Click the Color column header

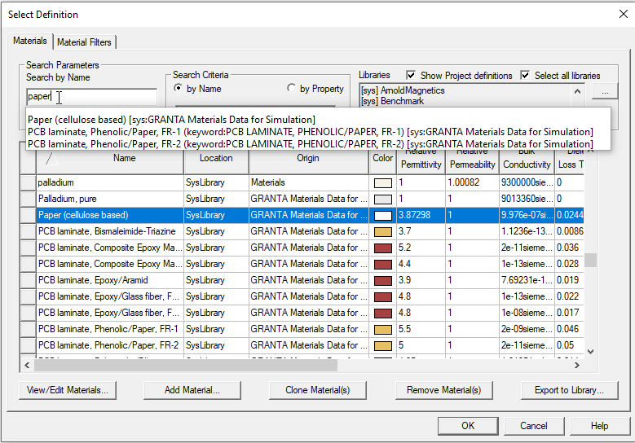382,158
